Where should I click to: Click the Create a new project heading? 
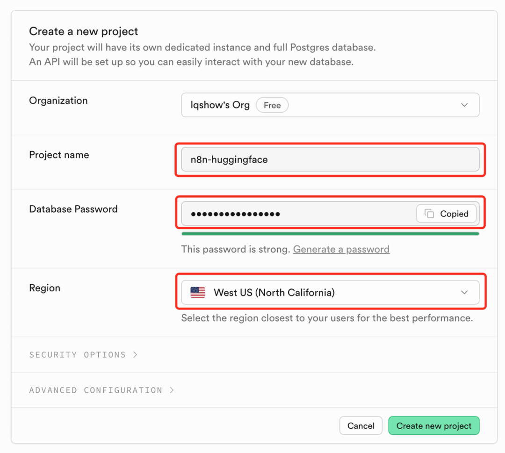click(83, 31)
